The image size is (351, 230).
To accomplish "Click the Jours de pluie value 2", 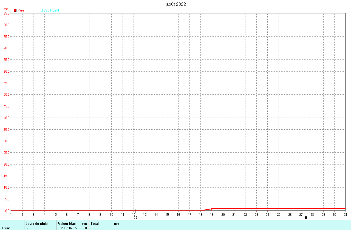I will click(x=27, y=228).
